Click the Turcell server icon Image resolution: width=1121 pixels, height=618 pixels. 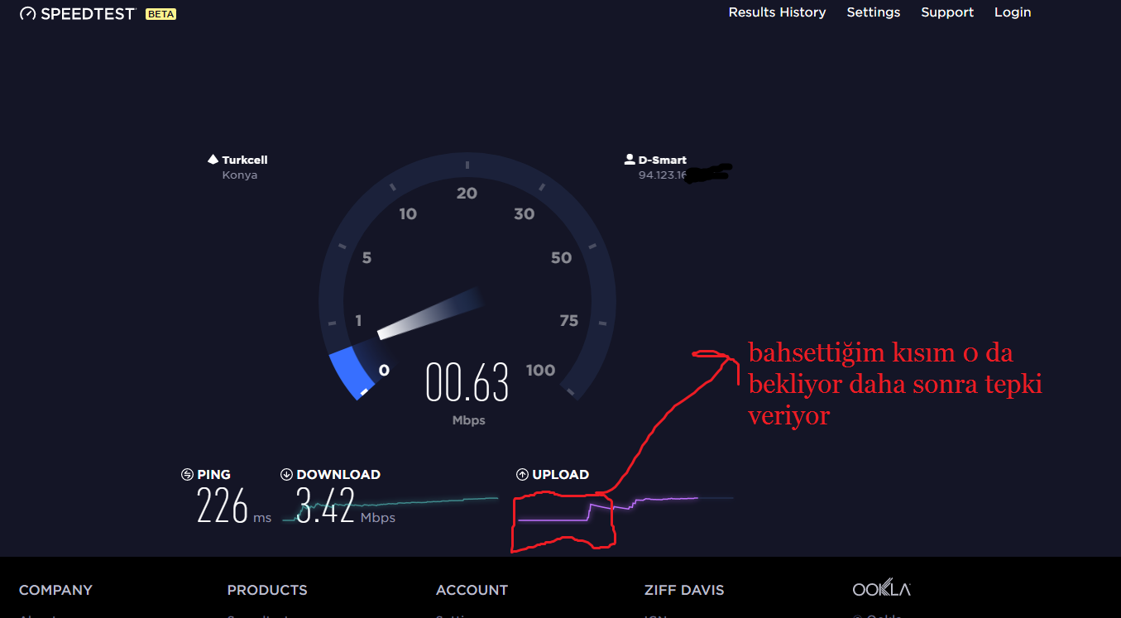pyautogui.click(x=213, y=160)
